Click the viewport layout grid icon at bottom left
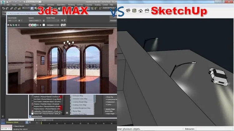Image resolution: width=234 pixels, height=131 pixels. (x=3, y=121)
